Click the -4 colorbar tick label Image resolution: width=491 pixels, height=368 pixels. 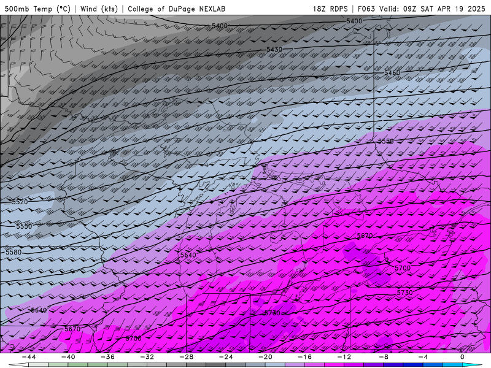pos(423,357)
